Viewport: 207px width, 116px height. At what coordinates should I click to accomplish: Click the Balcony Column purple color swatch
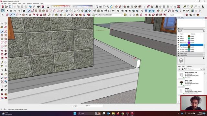(x=189, y=43)
